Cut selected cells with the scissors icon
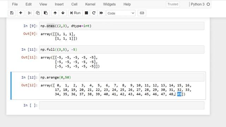 [x=30, y=13]
